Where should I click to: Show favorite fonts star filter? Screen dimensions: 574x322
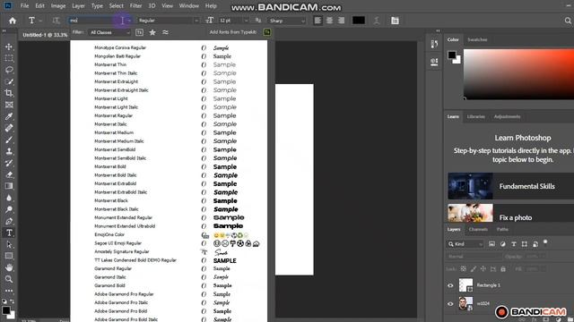[x=152, y=32]
